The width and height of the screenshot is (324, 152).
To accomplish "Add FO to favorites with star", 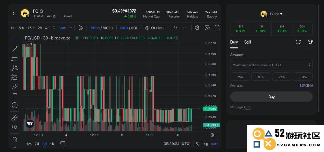I will (41, 11).
